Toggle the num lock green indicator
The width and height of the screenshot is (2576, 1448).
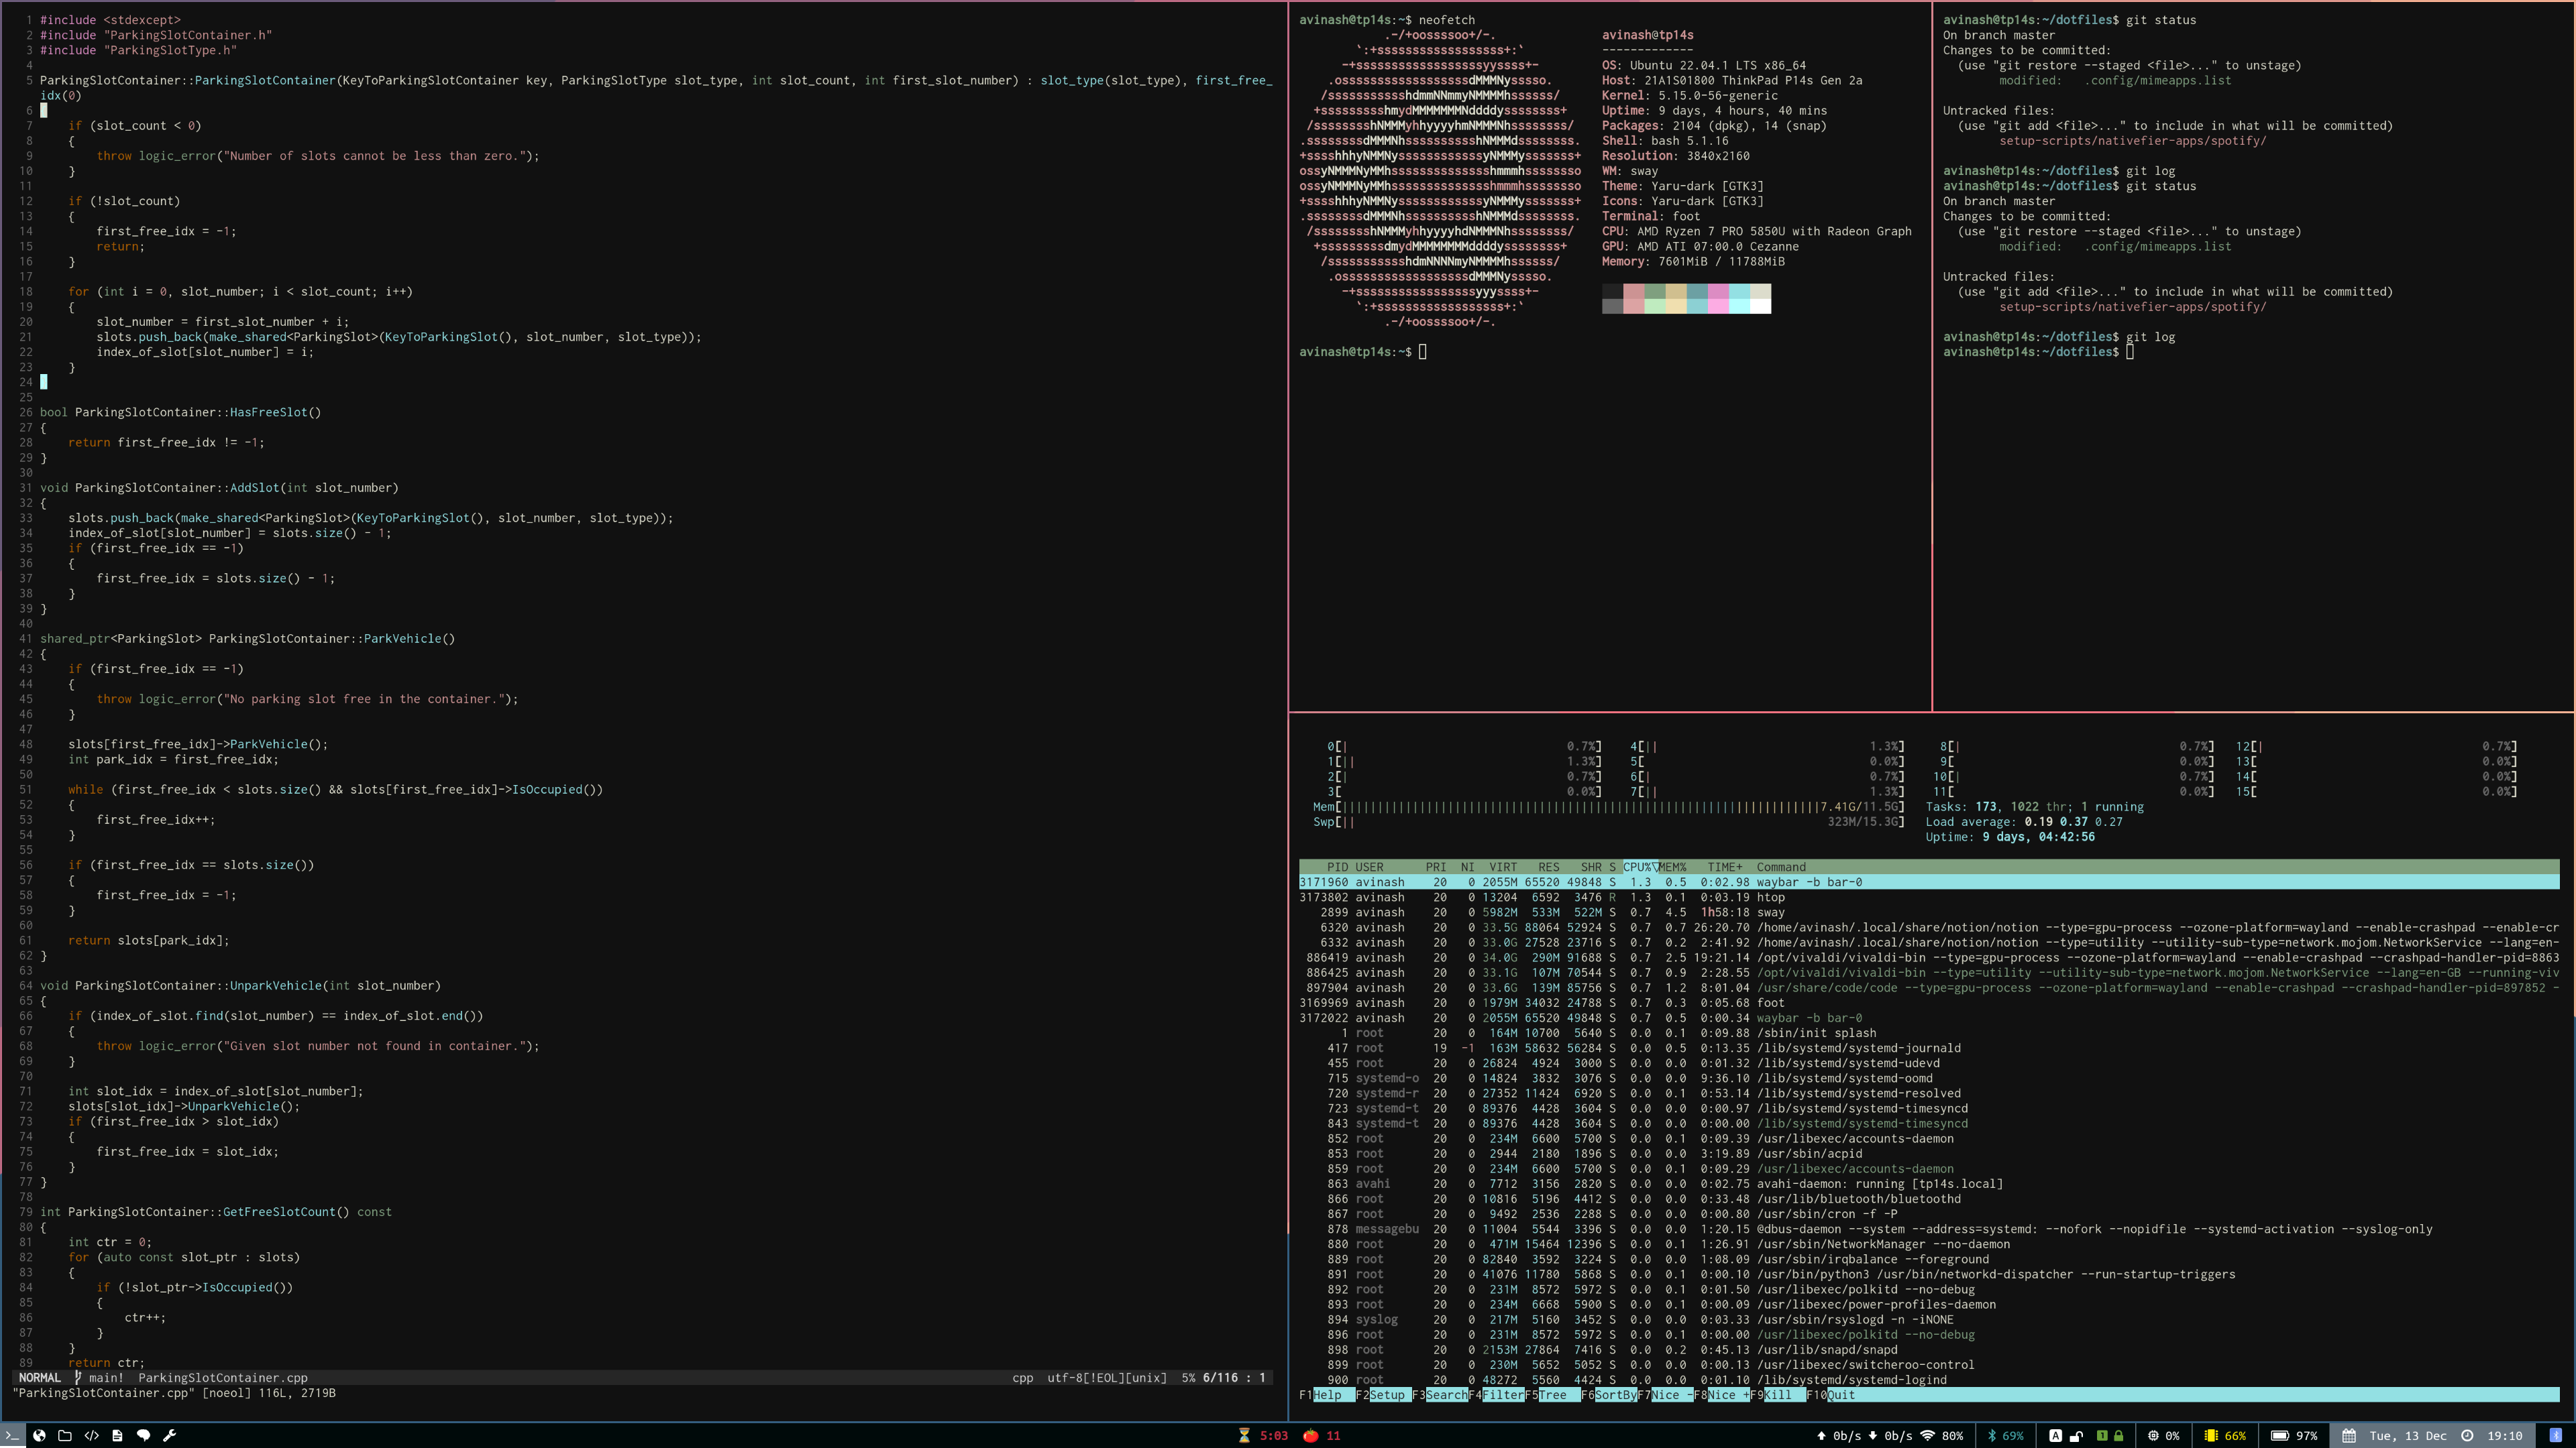click(x=2101, y=1435)
